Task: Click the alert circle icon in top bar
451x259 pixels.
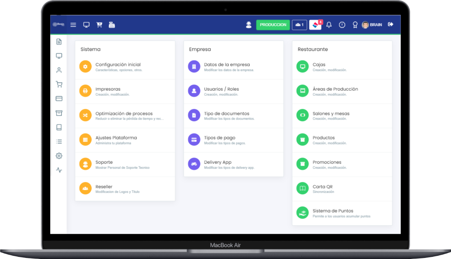Action: tap(342, 25)
